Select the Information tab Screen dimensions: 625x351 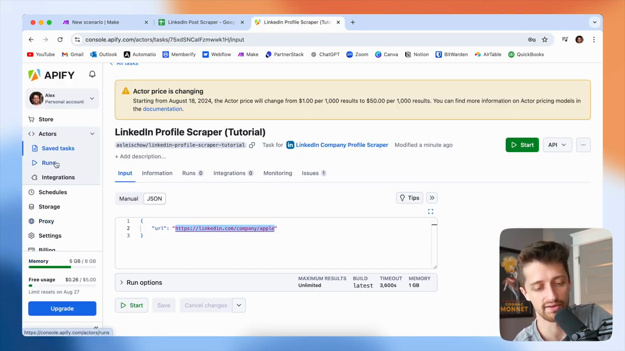pos(157,173)
